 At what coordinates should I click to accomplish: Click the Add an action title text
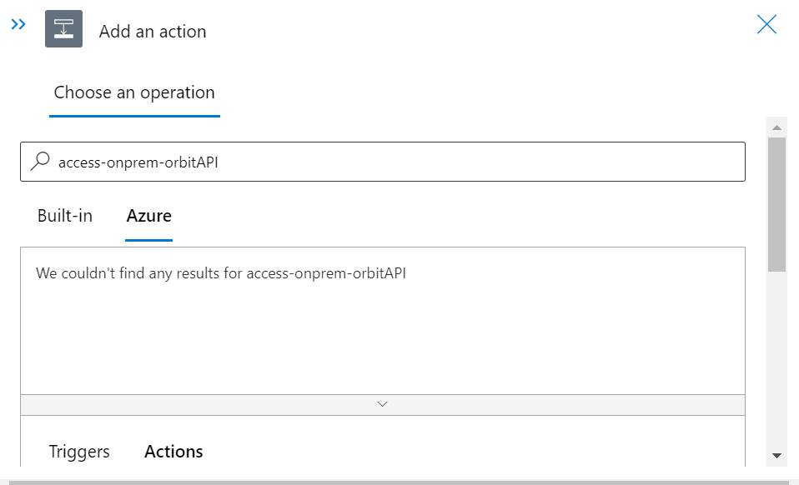(153, 31)
